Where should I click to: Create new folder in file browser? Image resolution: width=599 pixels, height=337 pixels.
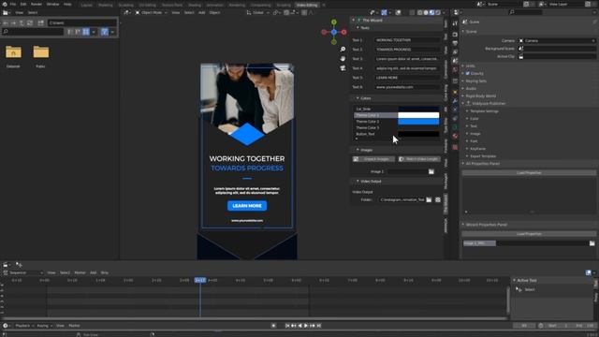(x=40, y=22)
